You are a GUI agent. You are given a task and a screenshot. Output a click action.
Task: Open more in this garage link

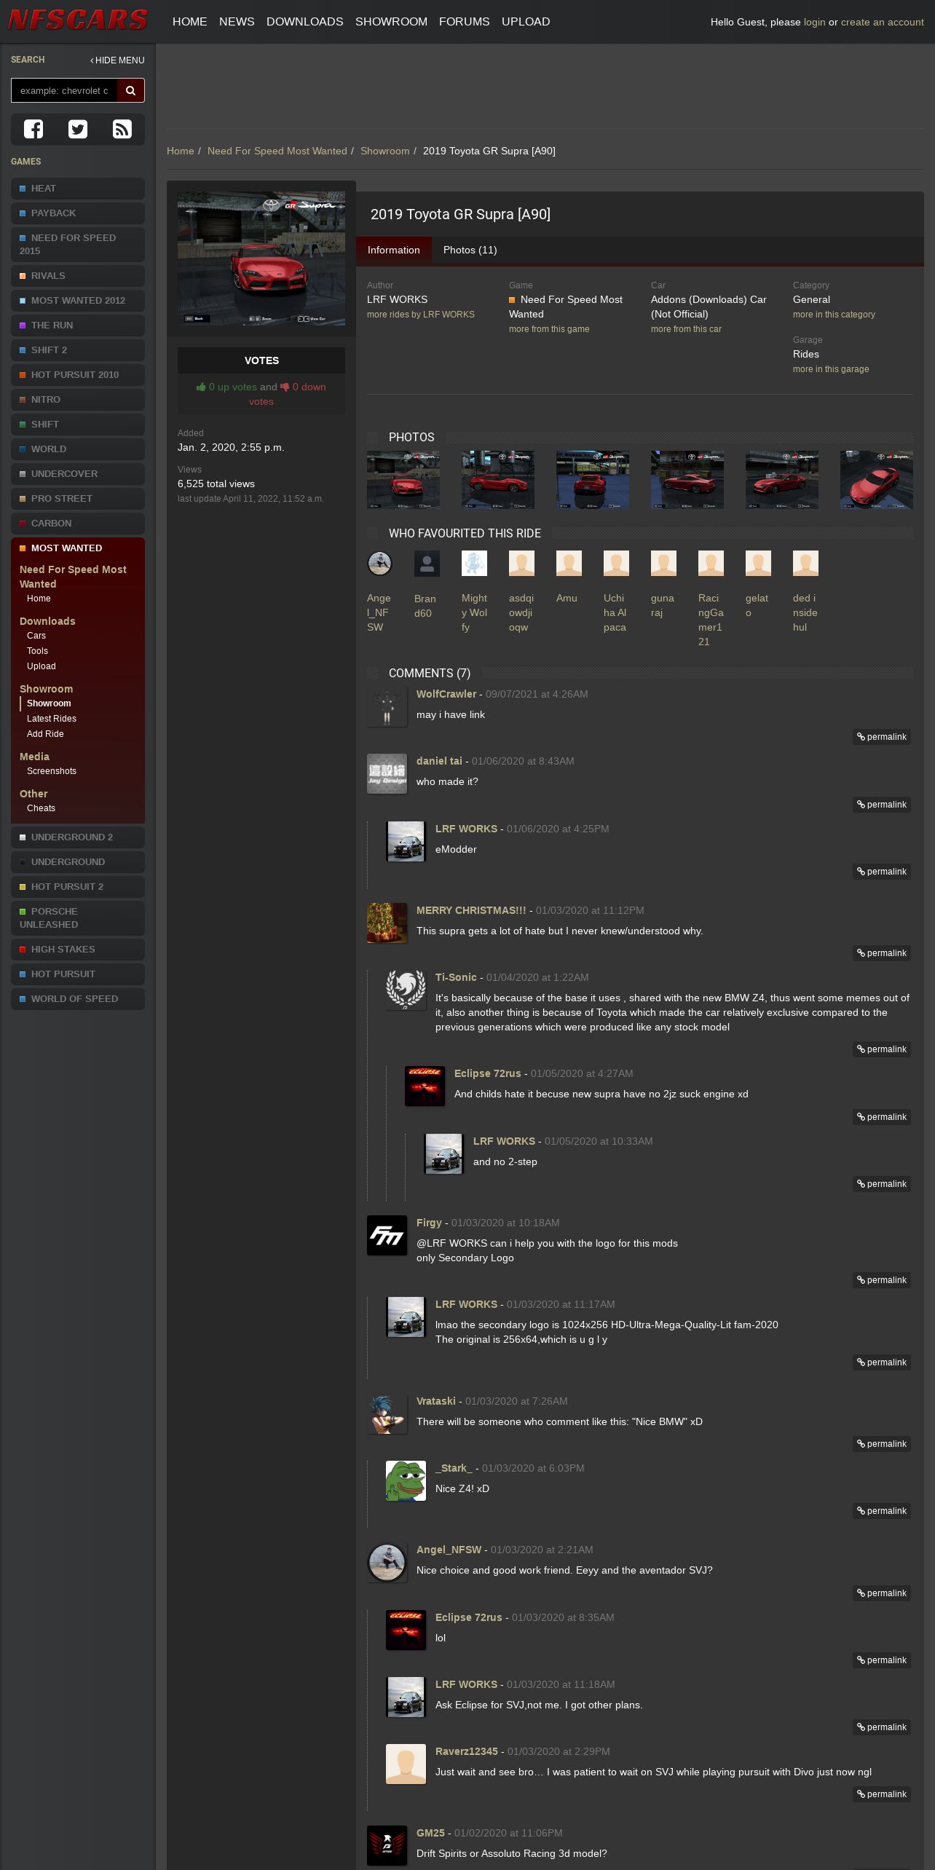point(832,369)
